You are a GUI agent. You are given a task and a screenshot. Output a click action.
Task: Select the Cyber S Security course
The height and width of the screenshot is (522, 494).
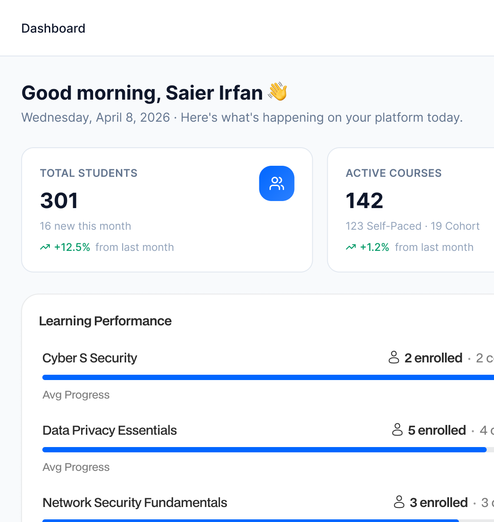tap(90, 358)
